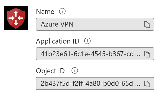157x93 pixels.
Task: Click the info icon next to Name
Action: 62,11
